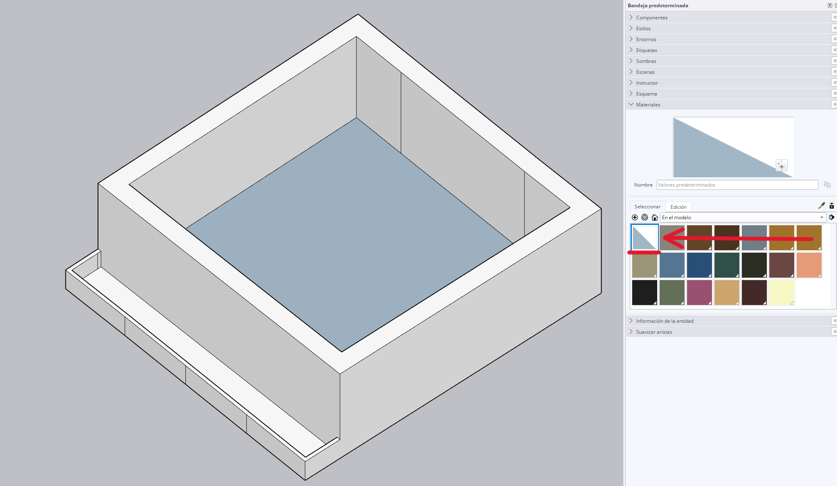This screenshot has width=837, height=486.
Task: Close the Estilos panel
Action: [x=835, y=28]
